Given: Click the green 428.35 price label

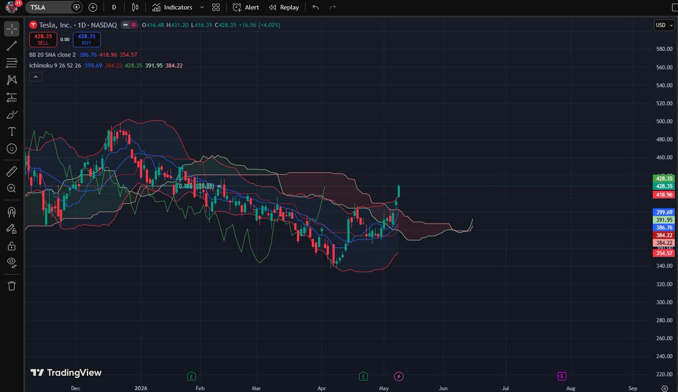Looking at the screenshot, I should pyautogui.click(x=663, y=178).
